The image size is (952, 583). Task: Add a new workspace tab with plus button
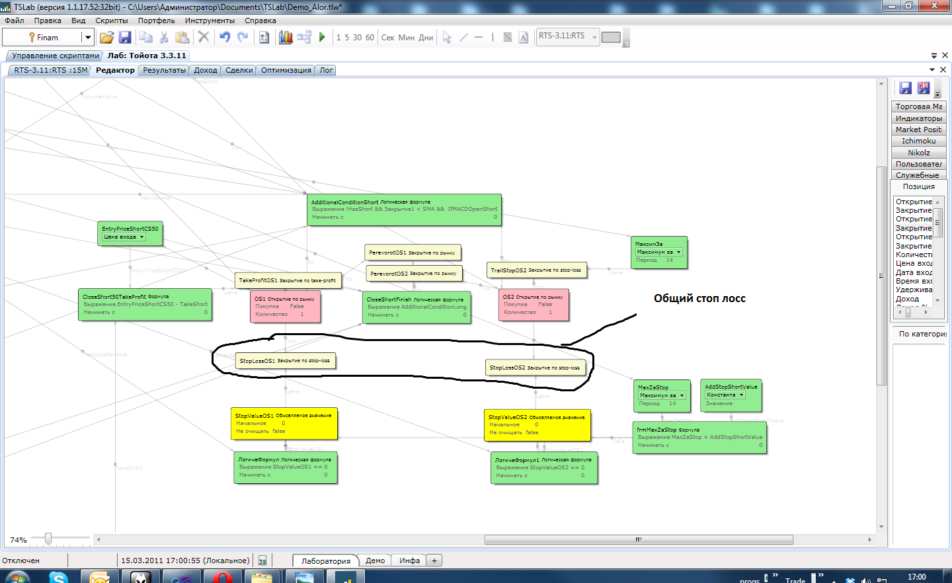434,561
